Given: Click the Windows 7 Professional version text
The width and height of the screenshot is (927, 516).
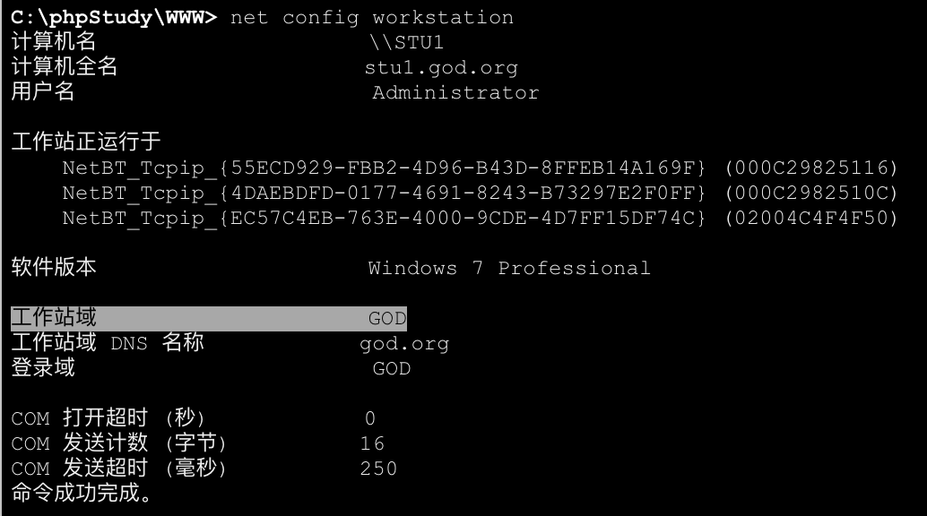Looking at the screenshot, I should point(508,268).
